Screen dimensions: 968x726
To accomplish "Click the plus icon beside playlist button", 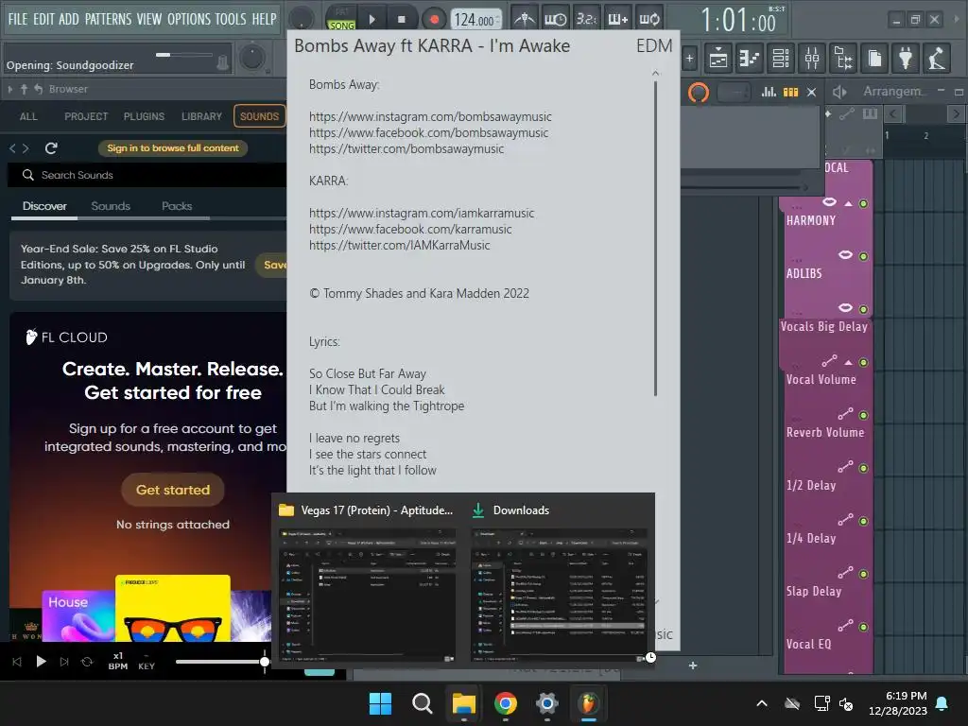I will click(689, 59).
